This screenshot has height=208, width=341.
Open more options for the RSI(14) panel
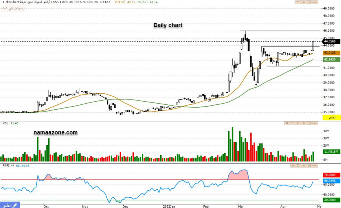tap(314, 166)
